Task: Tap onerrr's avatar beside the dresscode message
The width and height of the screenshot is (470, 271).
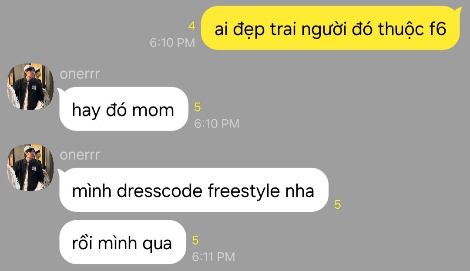Action: point(30,167)
